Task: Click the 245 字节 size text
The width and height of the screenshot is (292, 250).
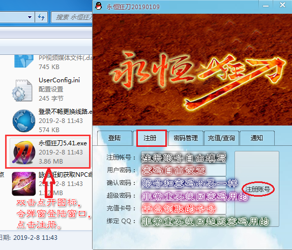Action: point(51,98)
